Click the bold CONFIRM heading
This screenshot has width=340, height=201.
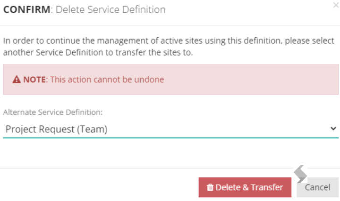pos(26,9)
